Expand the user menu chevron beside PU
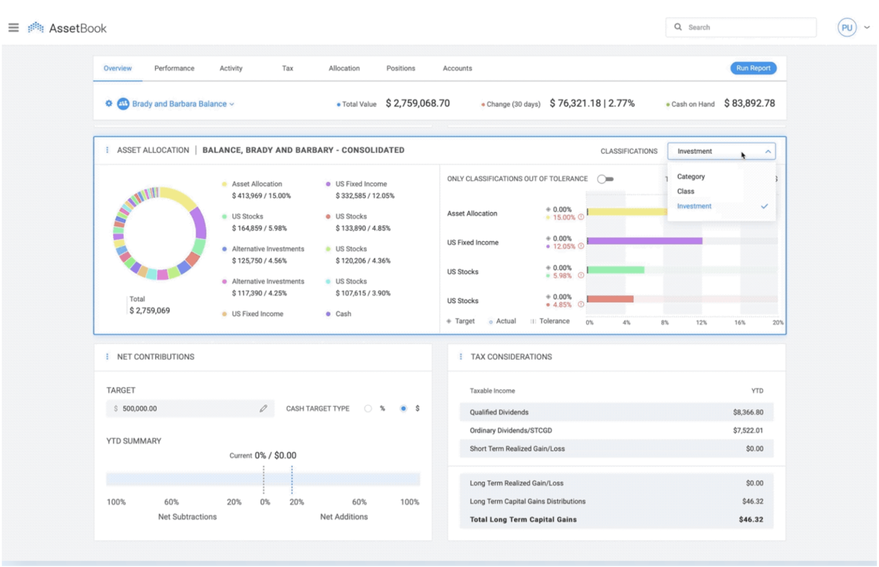 tap(867, 27)
